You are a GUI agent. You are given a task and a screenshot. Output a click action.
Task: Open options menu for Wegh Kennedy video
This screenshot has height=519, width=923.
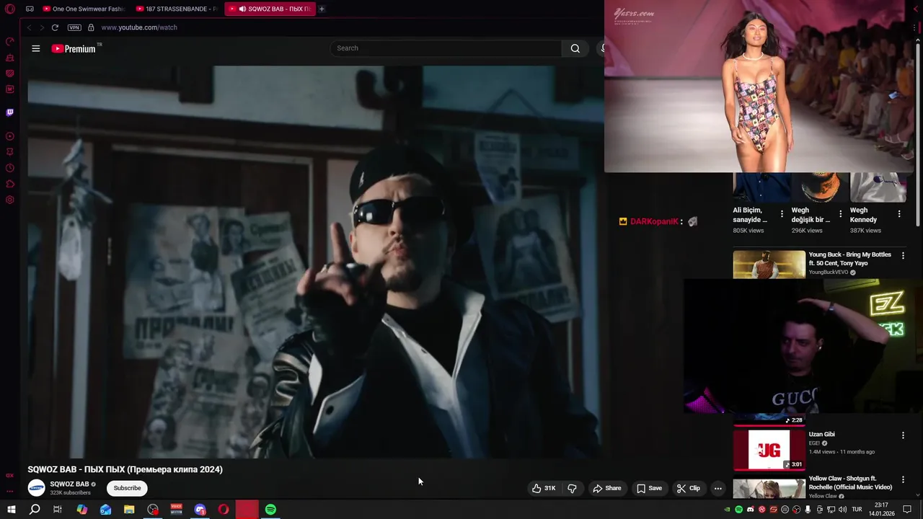pyautogui.click(x=898, y=214)
